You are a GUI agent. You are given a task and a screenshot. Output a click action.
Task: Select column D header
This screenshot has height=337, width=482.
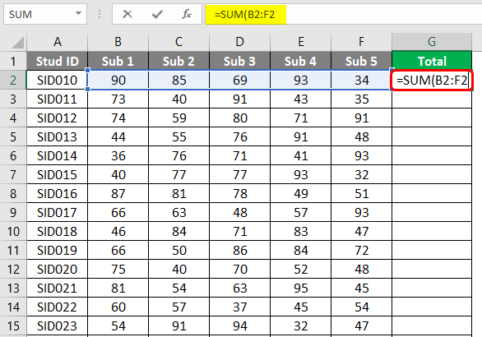[240, 42]
